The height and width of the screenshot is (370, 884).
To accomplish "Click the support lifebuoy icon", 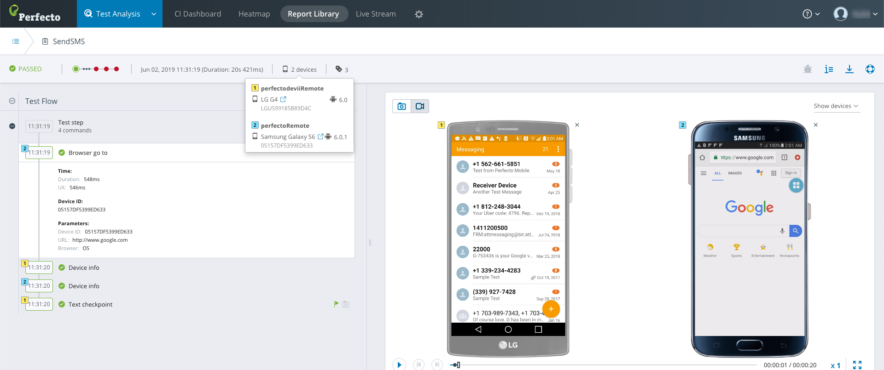I will pos(870,69).
